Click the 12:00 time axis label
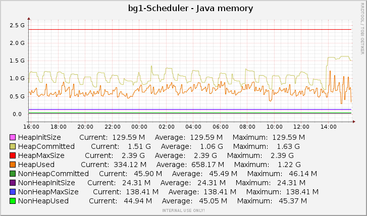 pyautogui.click(x=301, y=127)
